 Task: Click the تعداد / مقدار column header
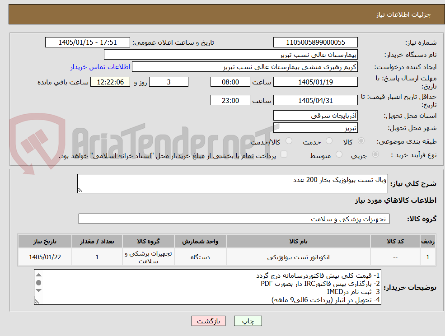point(97,242)
